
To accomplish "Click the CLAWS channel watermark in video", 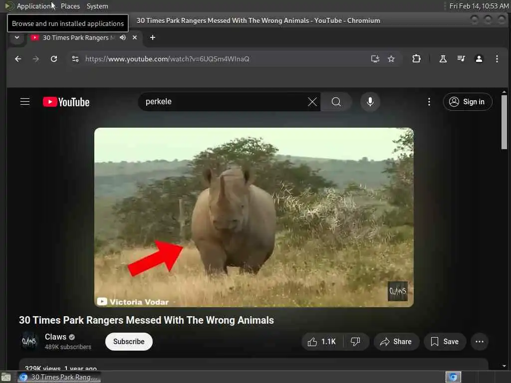I will 397,291.
